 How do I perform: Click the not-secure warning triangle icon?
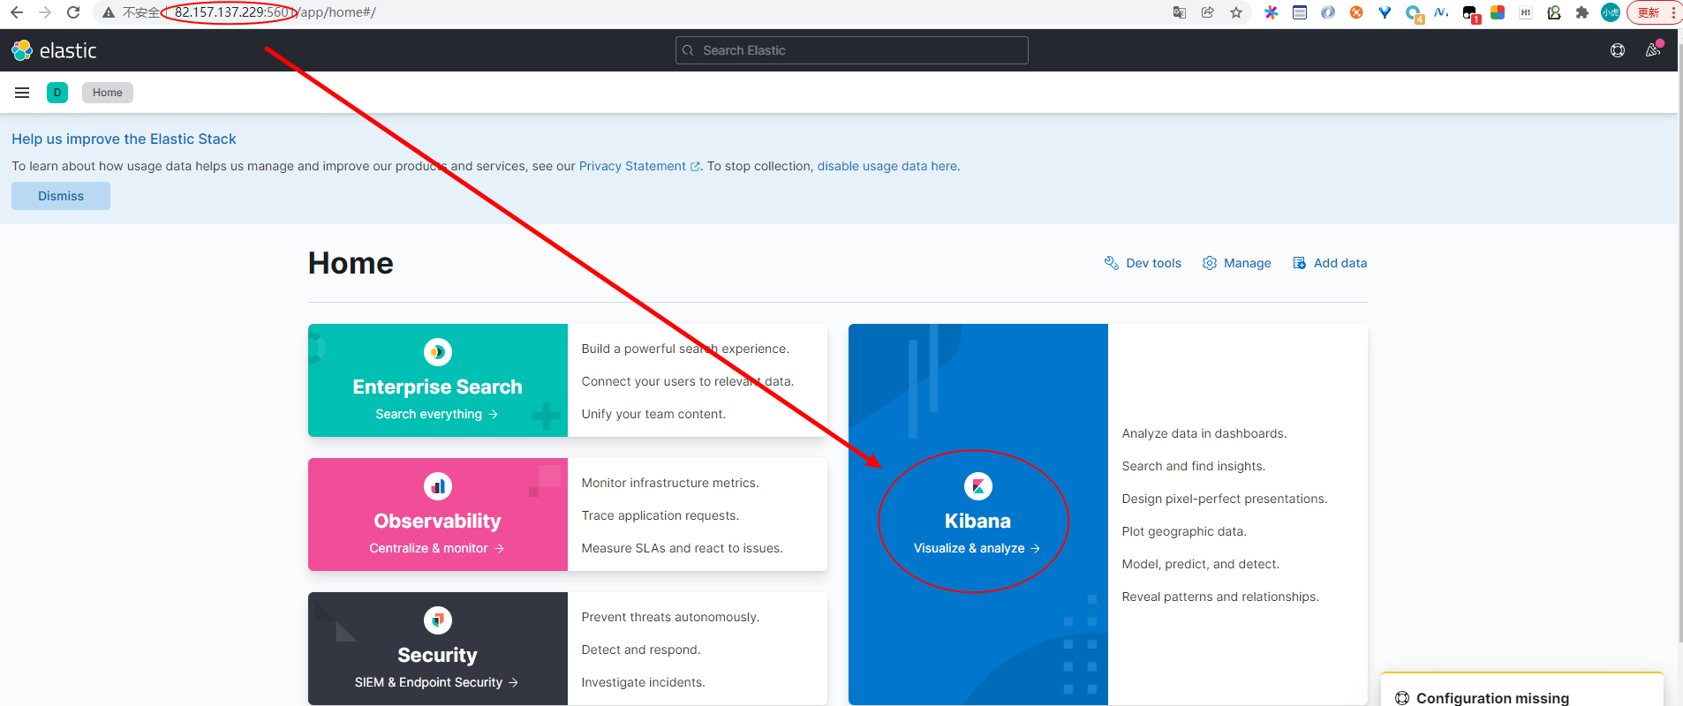tap(109, 12)
